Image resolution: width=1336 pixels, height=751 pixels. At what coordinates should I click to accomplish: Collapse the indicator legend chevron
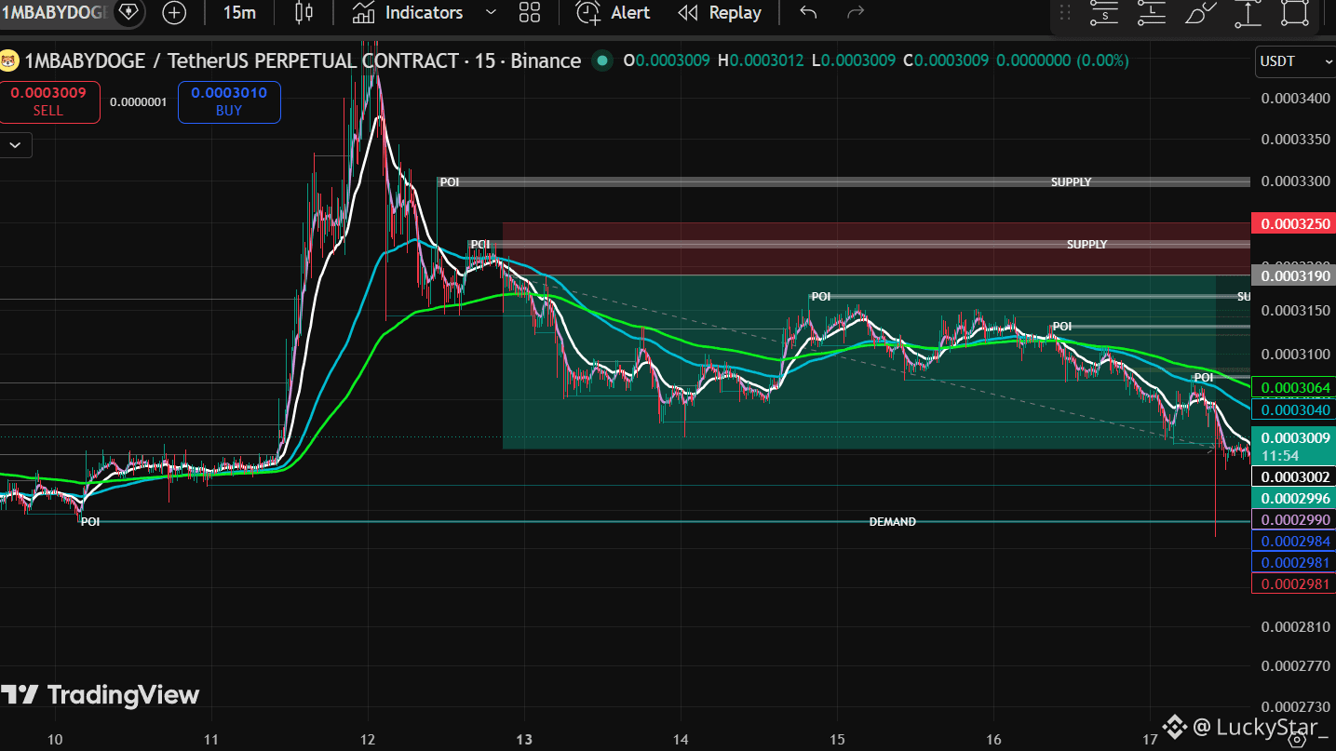coord(16,145)
